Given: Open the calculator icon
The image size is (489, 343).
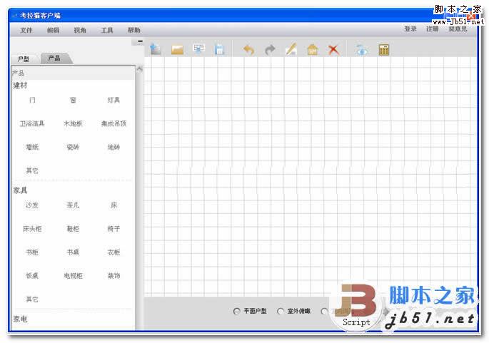Looking at the screenshot, I should coord(384,49).
